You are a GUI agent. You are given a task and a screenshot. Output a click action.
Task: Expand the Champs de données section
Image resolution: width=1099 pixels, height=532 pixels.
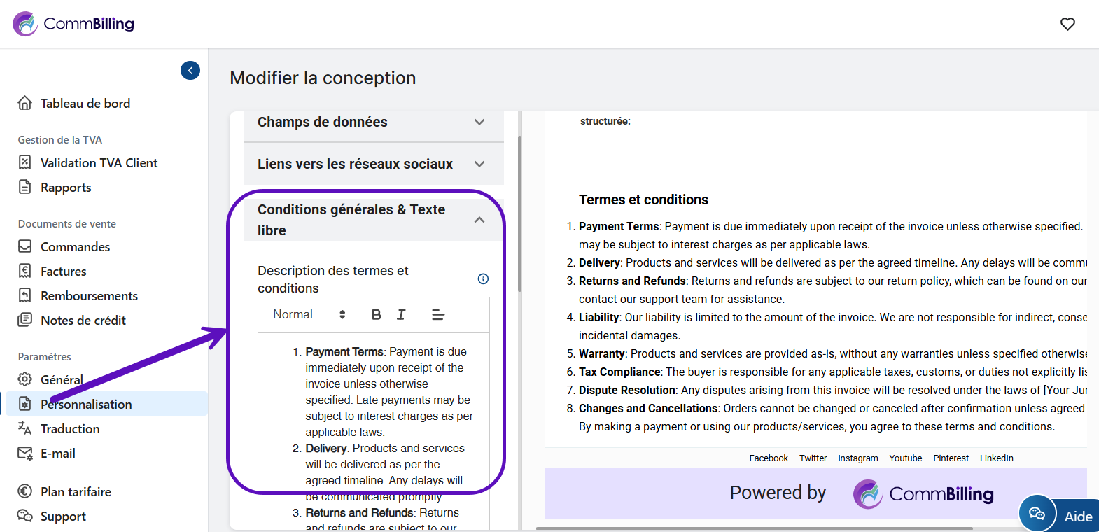coord(373,122)
